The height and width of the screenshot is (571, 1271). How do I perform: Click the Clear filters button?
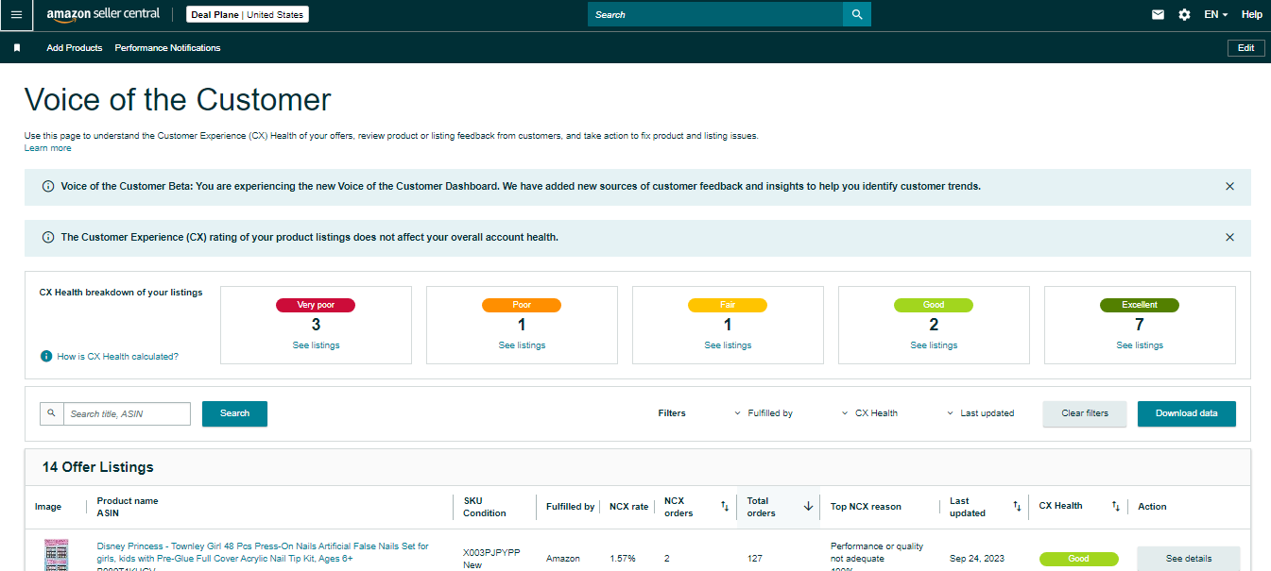[1085, 413]
